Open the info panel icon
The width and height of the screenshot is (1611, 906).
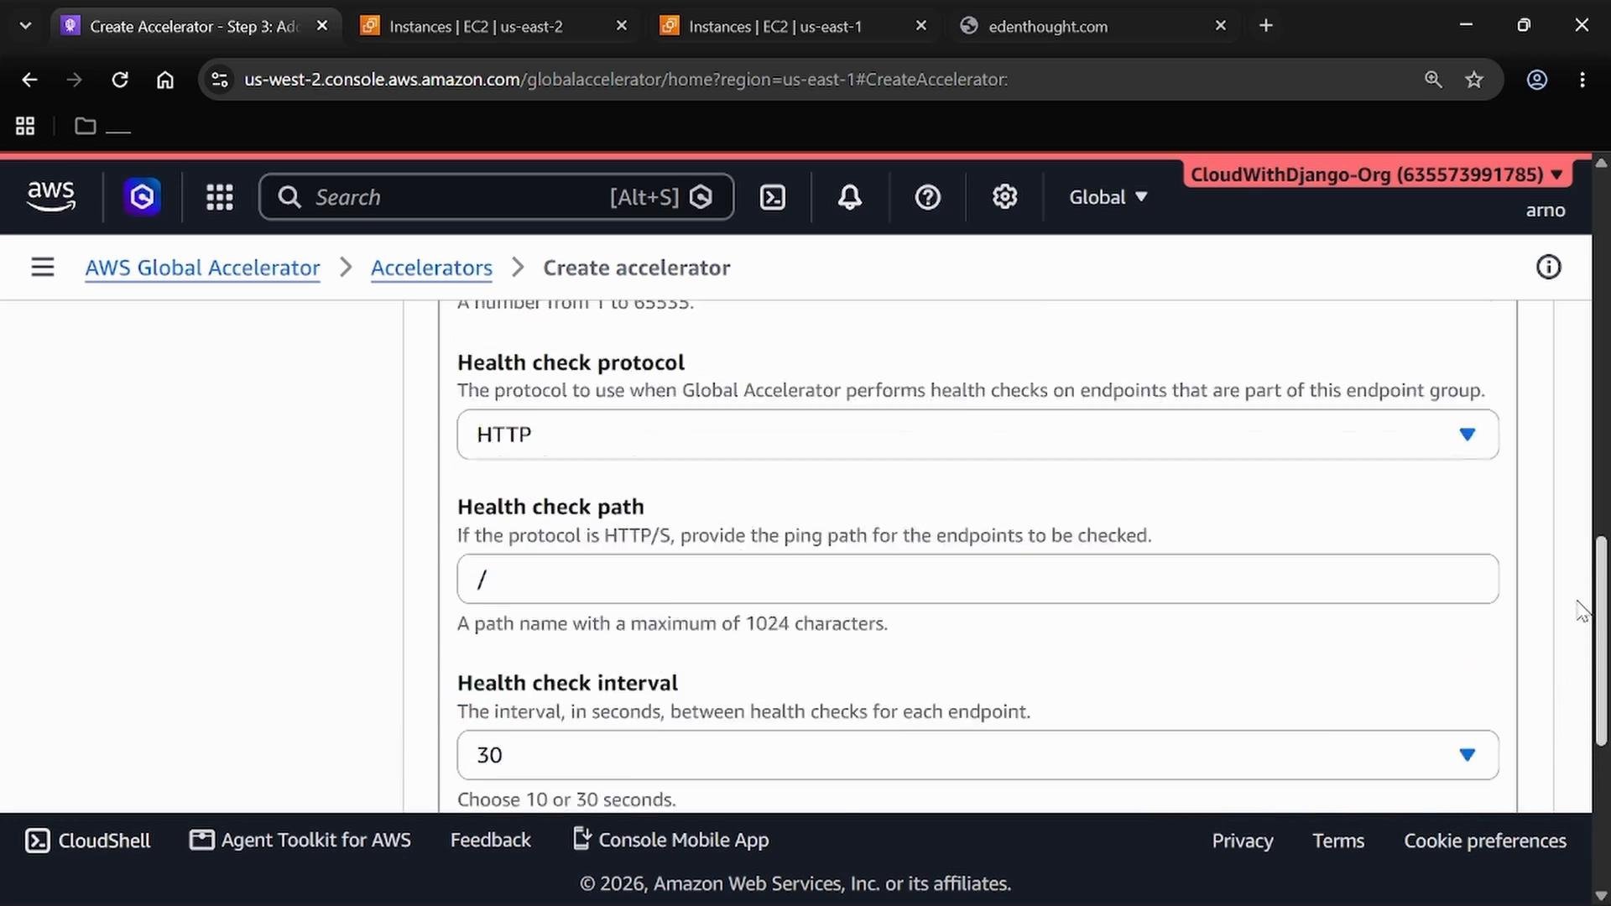[1548, 268]
